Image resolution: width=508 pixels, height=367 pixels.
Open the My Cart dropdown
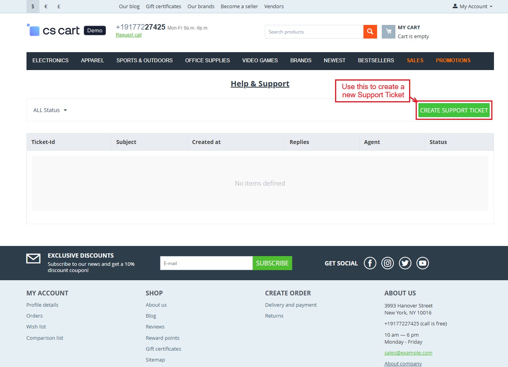pyautogui.click(x=413, y=32)
